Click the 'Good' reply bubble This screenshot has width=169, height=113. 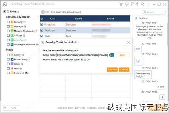click(x=161, y=87)
